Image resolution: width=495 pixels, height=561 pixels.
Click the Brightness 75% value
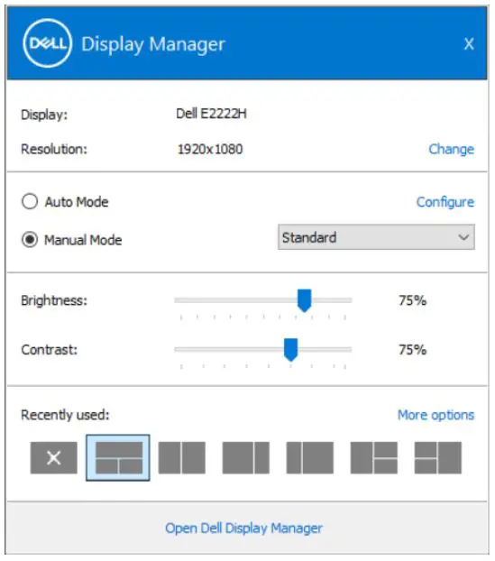(x=413, y=300)
